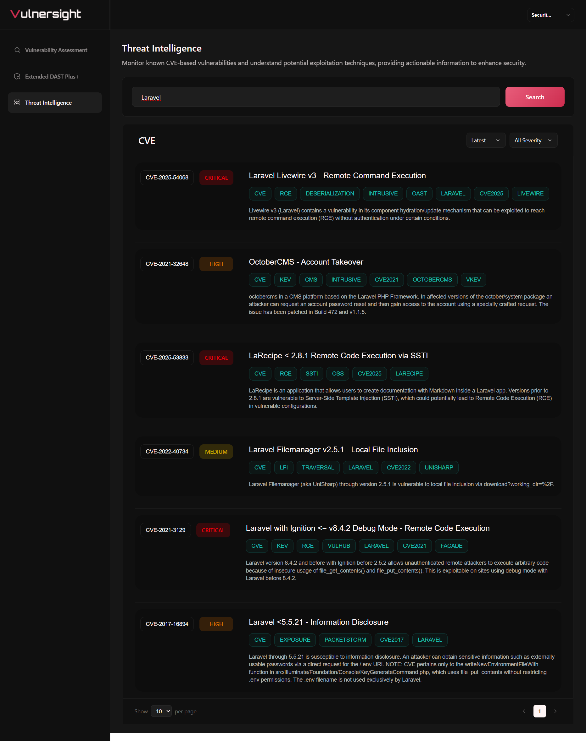
Task: Open the All Severity filter dropdown
Action: [533, 140]
